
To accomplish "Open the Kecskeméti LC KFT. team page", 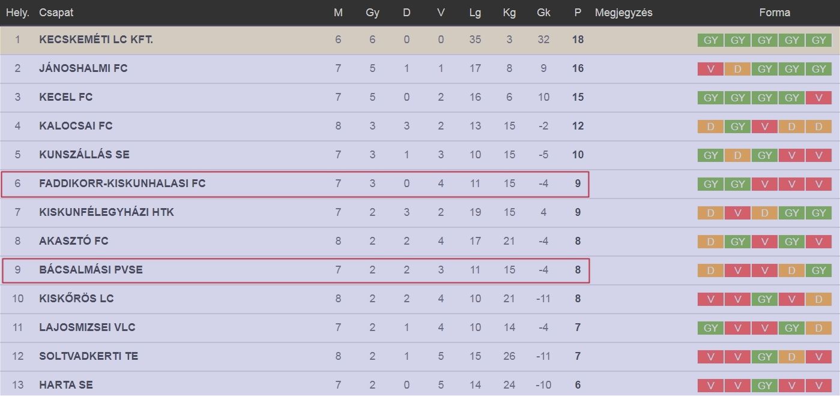I will [x=96, y=40].
